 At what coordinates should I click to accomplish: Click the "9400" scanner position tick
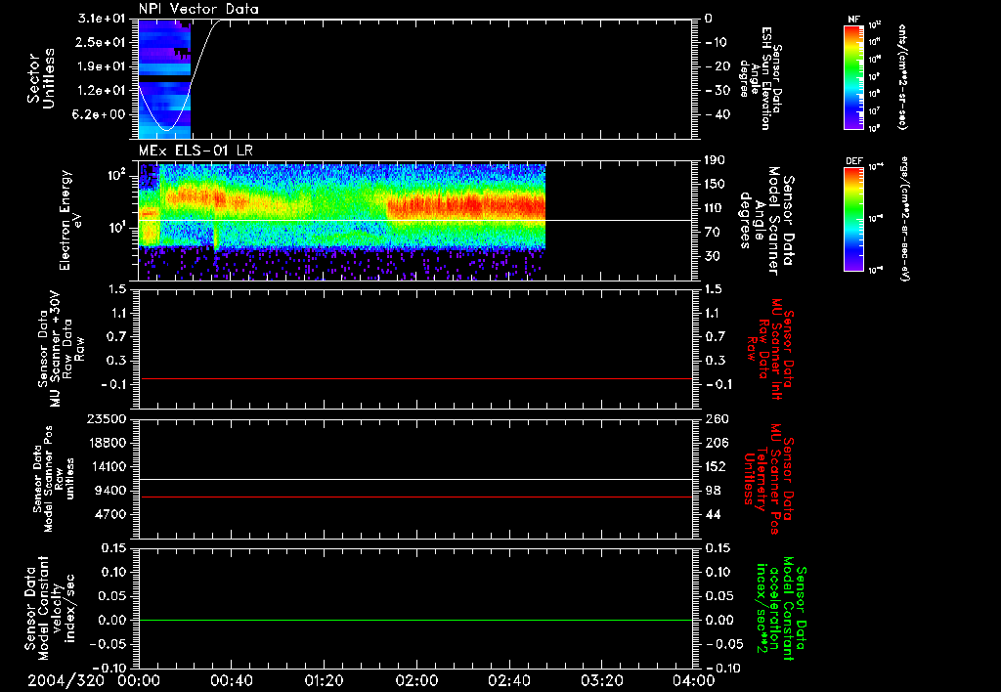point(111,491)
